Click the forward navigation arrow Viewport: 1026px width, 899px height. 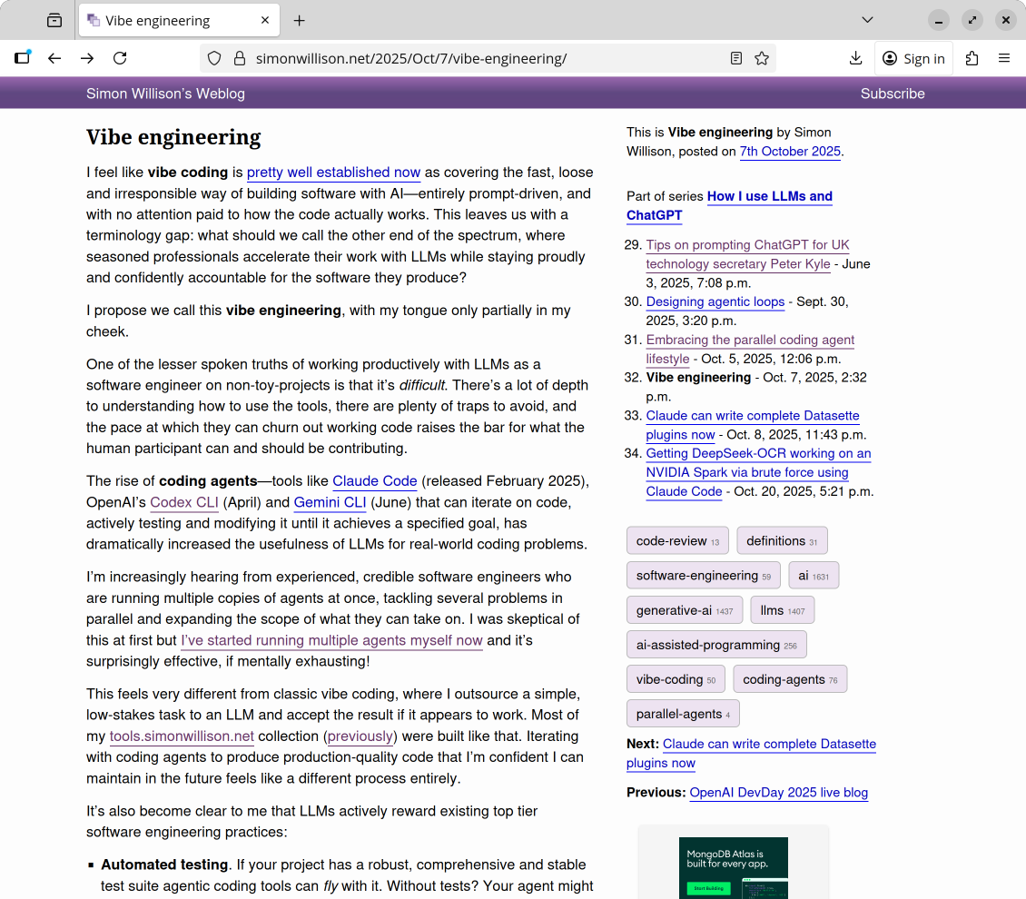pyautogui.click(x=87, y=57)
